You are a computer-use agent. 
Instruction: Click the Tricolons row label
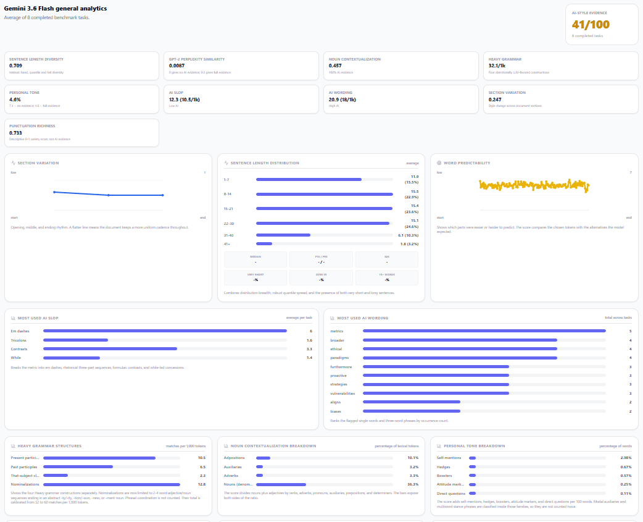[19, 340]
